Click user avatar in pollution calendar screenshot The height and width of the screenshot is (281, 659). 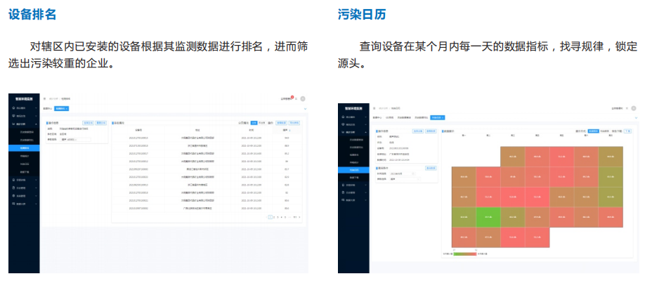click(633, 108)
